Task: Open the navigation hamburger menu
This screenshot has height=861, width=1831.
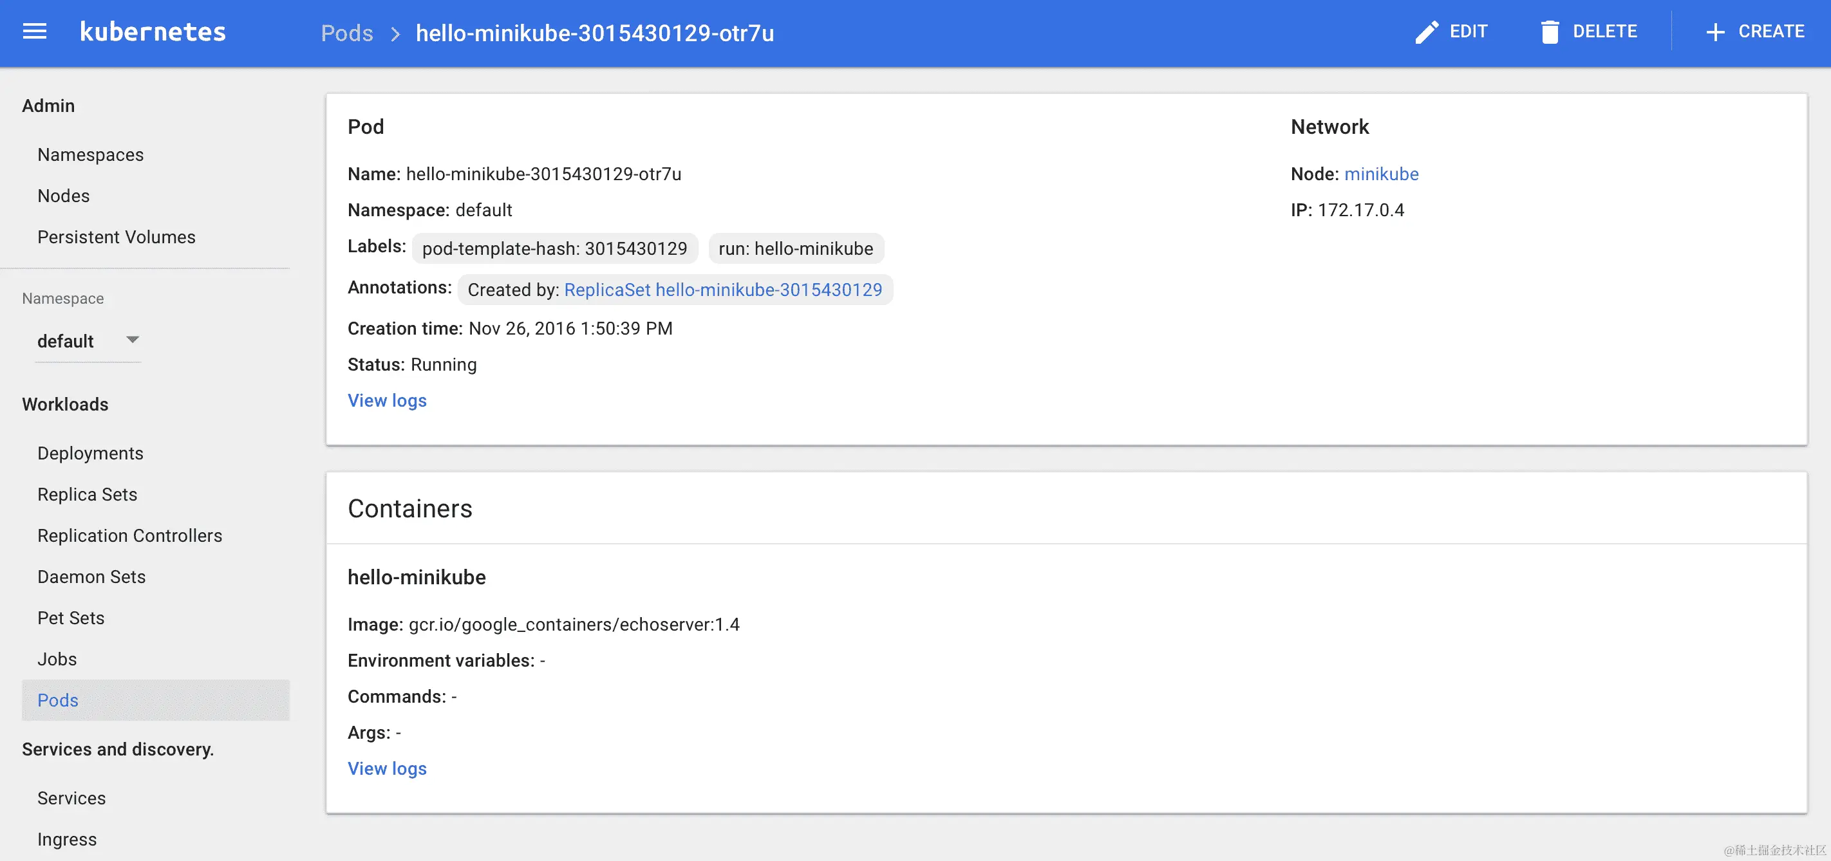Action: click(x=33, y=32)
